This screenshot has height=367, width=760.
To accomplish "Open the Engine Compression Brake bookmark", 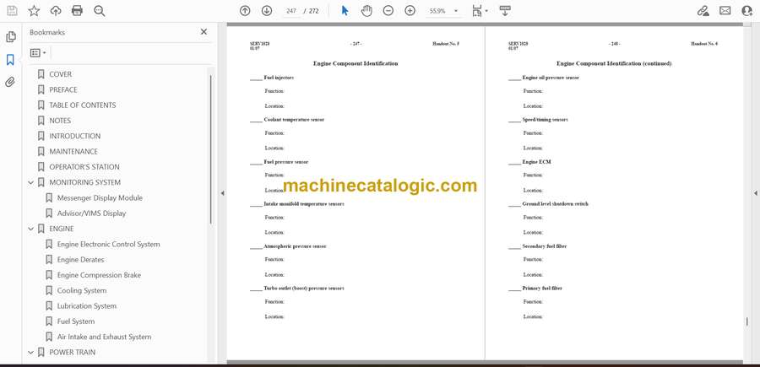I will click(x=99, y=275).
